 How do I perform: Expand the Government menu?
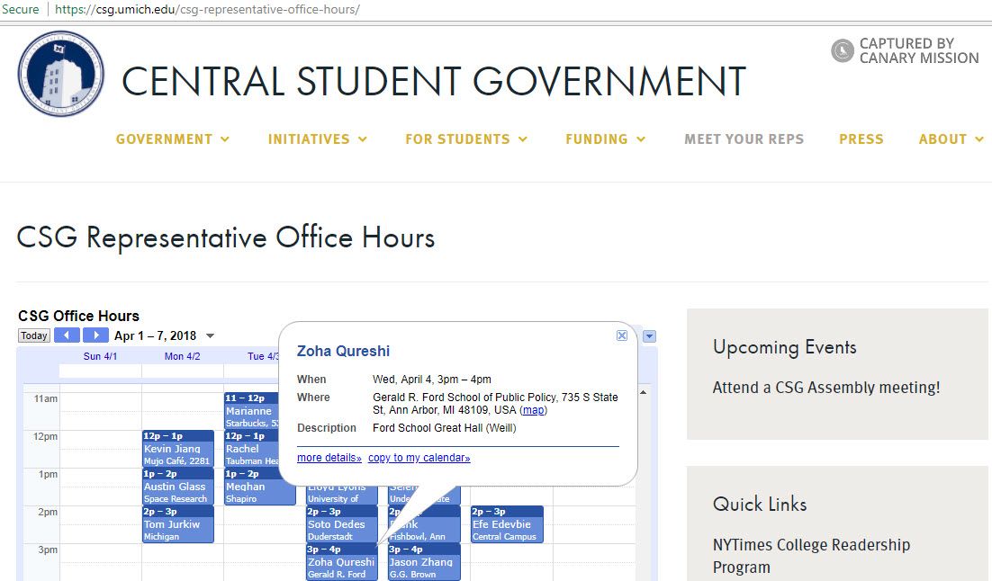pyautogui.click(x=173, y=139)
